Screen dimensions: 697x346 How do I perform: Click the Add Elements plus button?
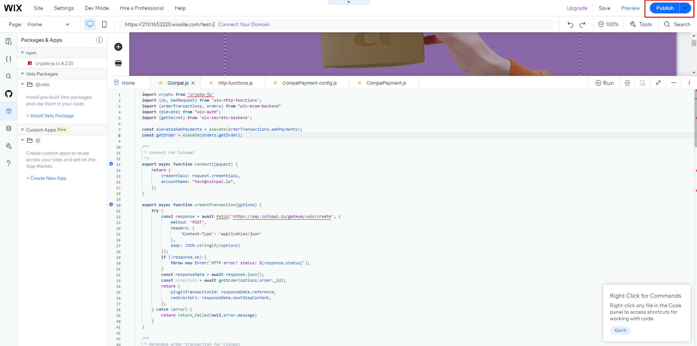coord(118,47)
